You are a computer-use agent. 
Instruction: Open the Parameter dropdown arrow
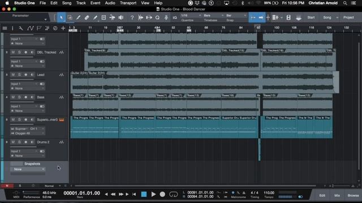point(45,20)
